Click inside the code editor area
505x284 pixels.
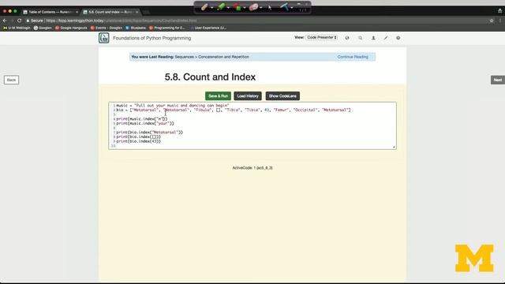click(252, 126)
